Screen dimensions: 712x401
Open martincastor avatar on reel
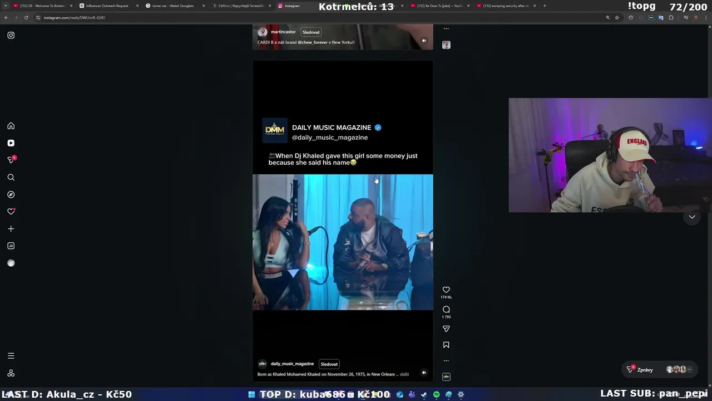(262, 32)
